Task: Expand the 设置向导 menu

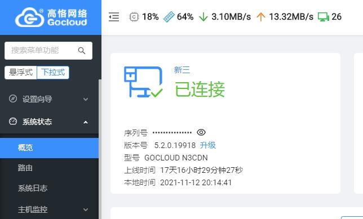Action: tap(49, 99)
